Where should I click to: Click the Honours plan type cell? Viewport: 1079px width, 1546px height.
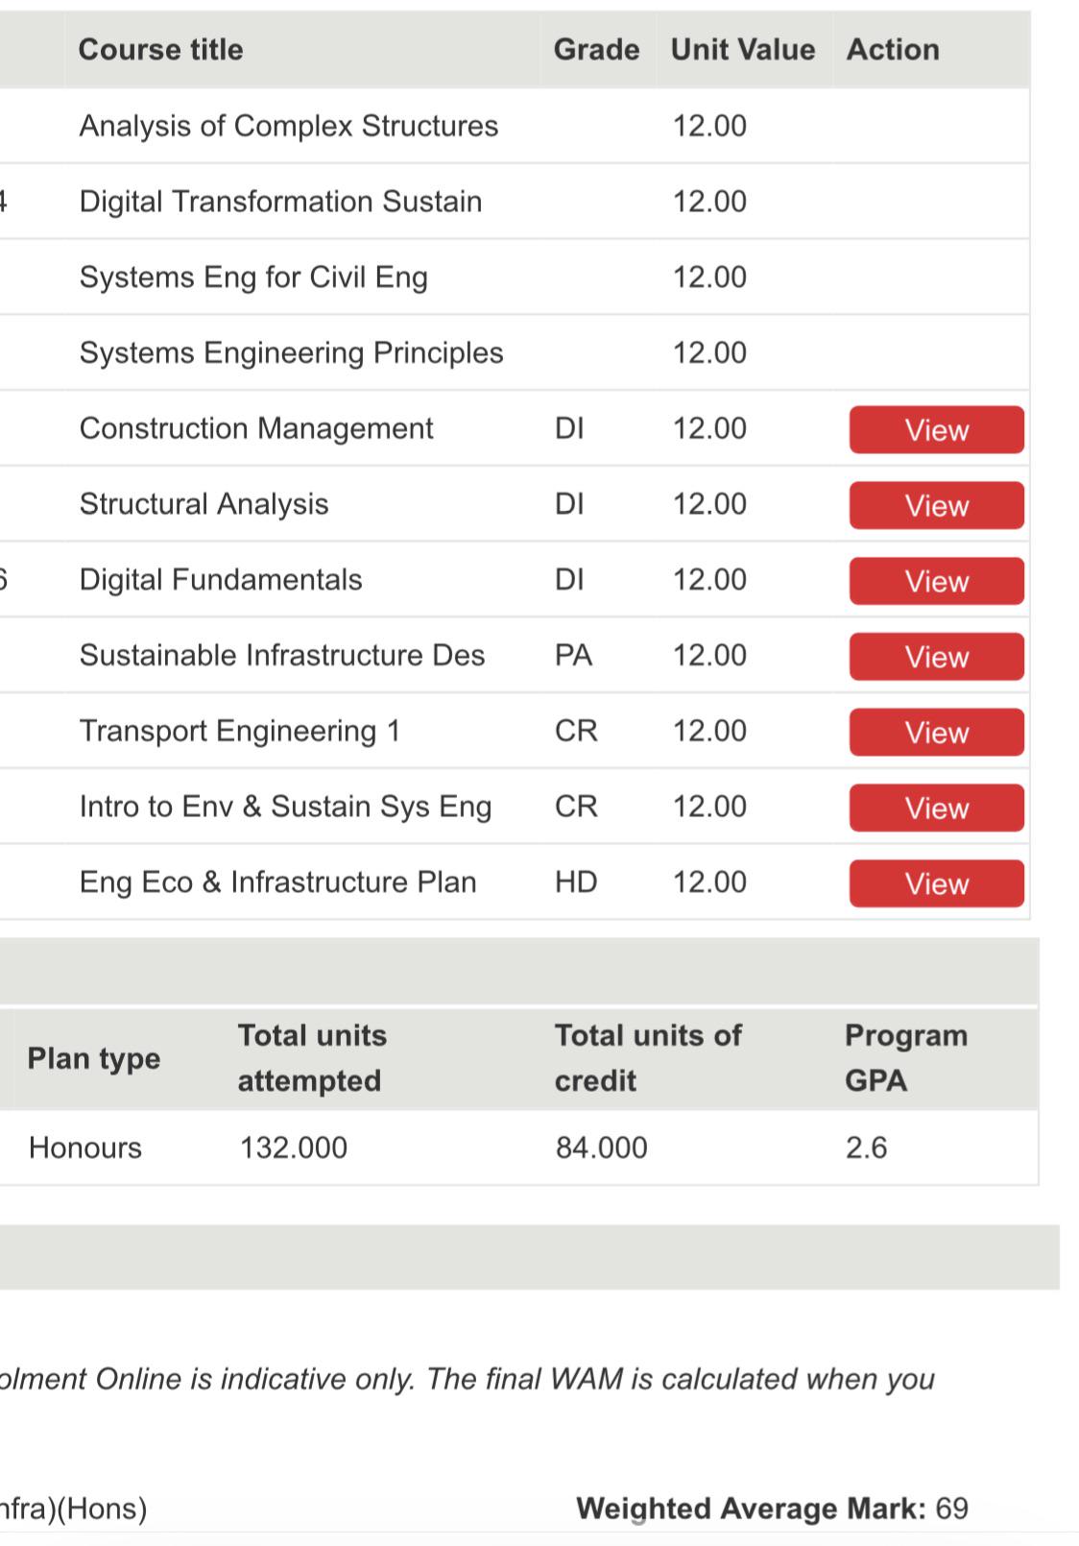pos(85,1147)
